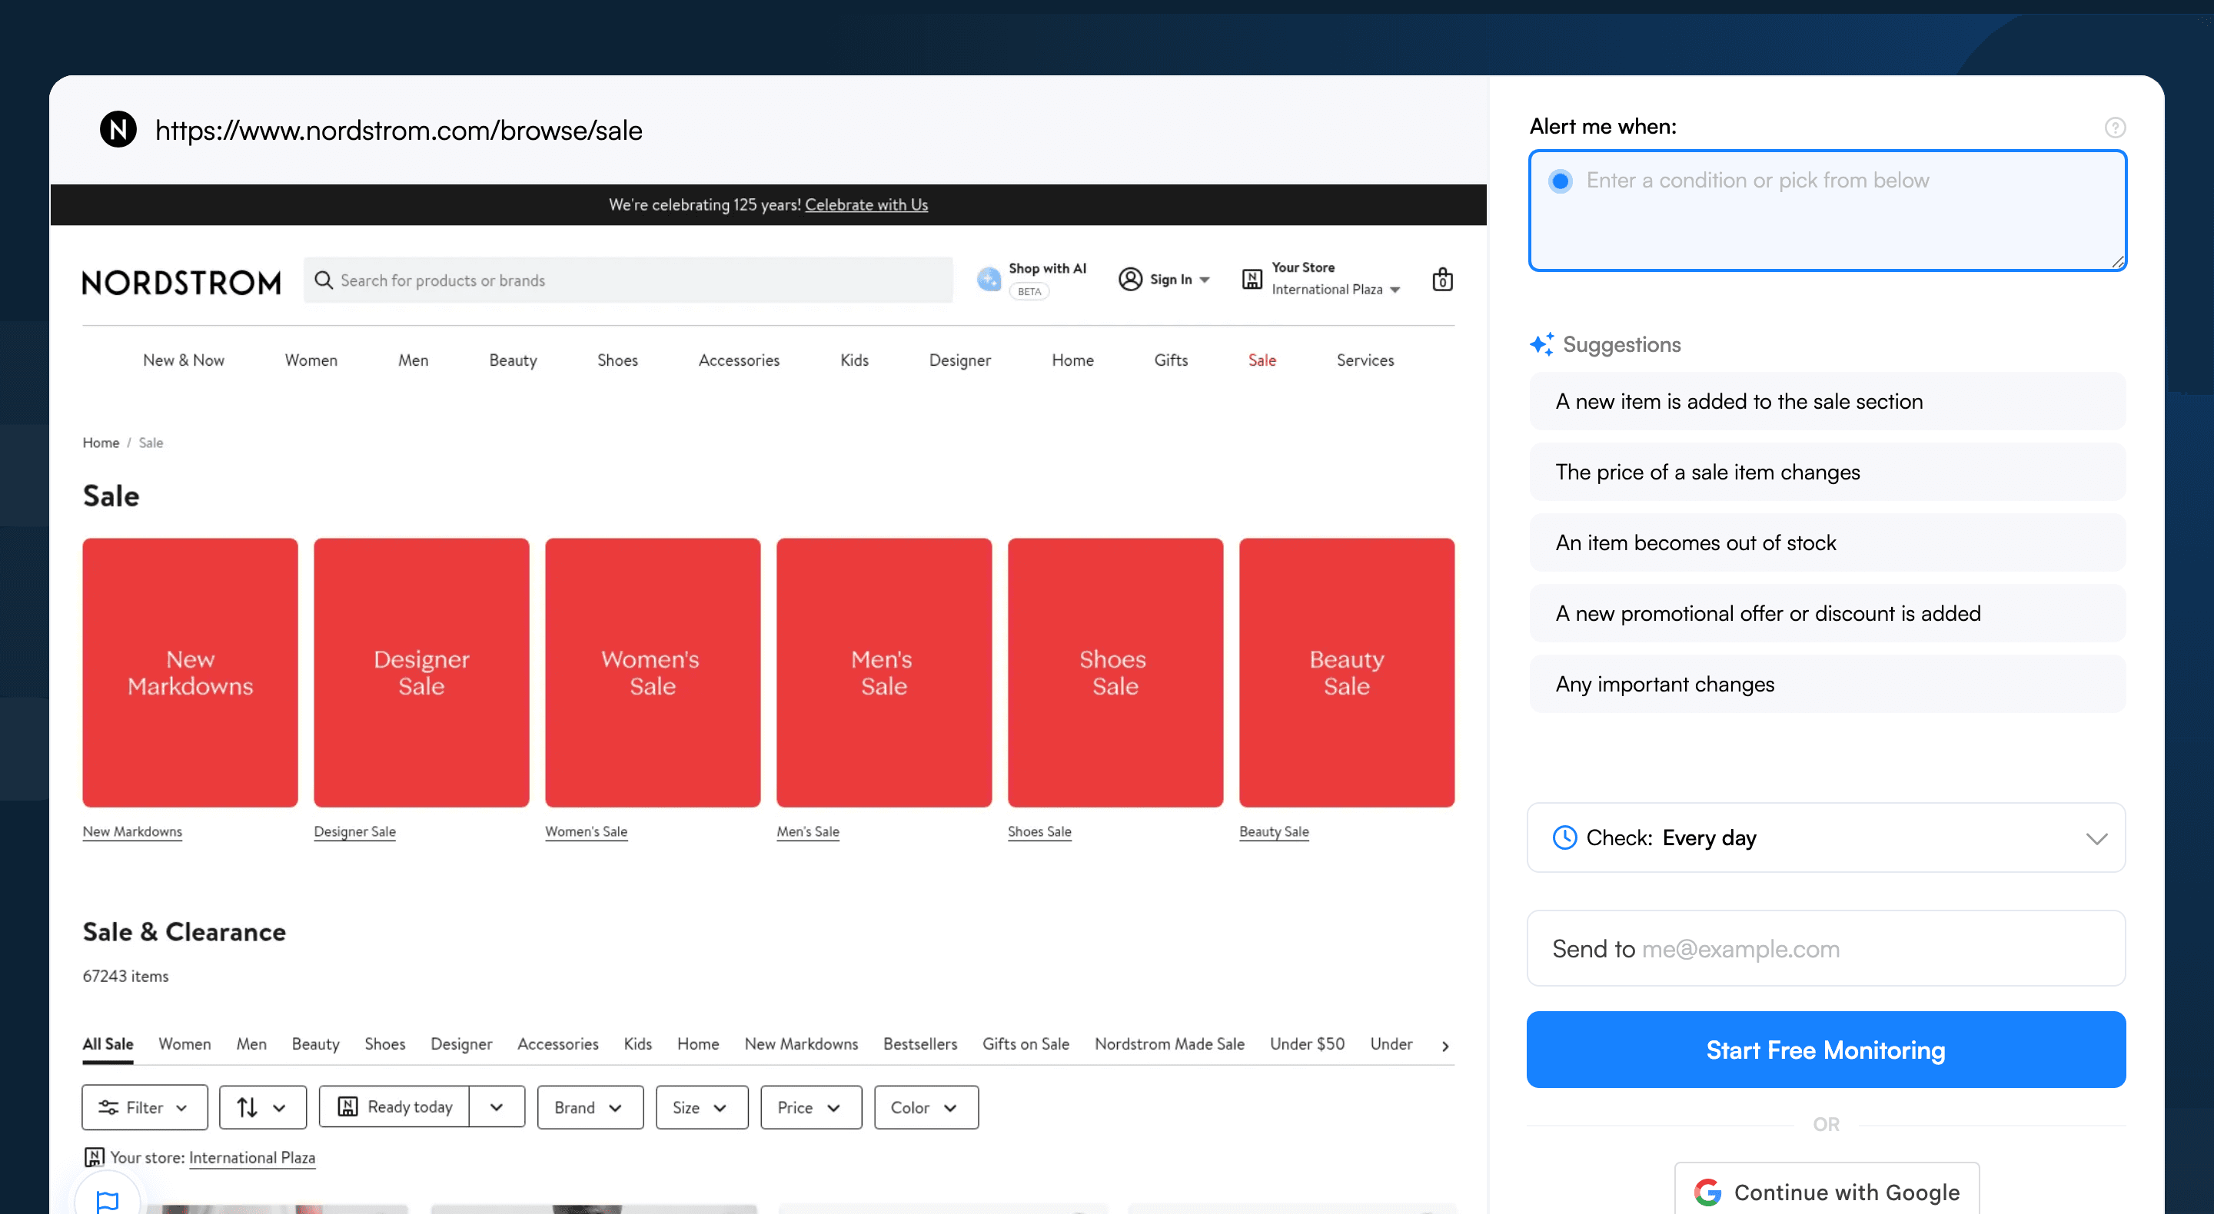The width and height of the screenshot is (2214, 1214).
Task: Select suggestion Any important changes
Action: point(1827,684)
